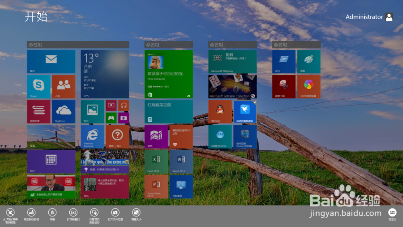Viewport: 403px width, 227px height.
Task: Launch the 360 browser (360极速浏览器) tile
Action: (309, 87)
